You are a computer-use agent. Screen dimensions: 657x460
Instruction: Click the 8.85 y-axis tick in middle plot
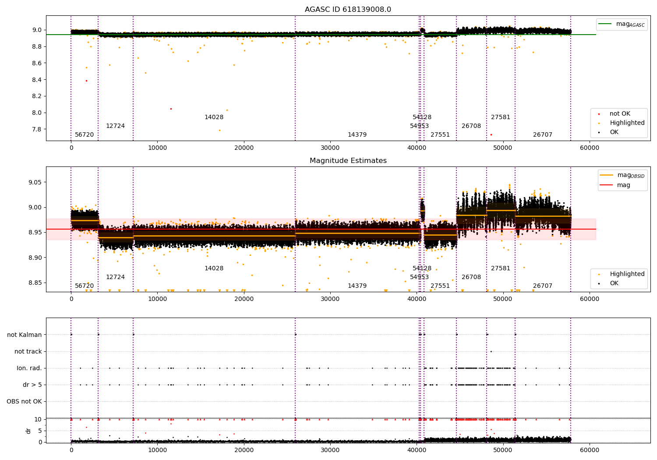[x=35, y=283]
